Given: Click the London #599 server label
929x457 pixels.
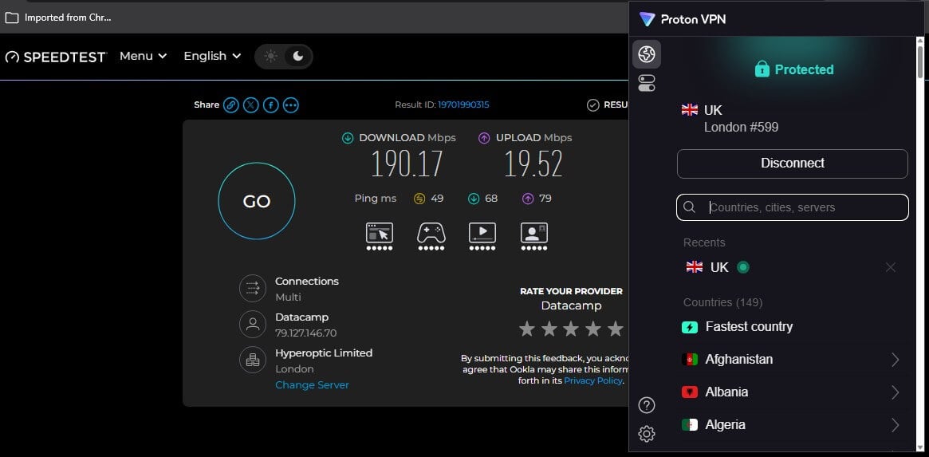Looking at the screenshot, I should pos(741,128).
